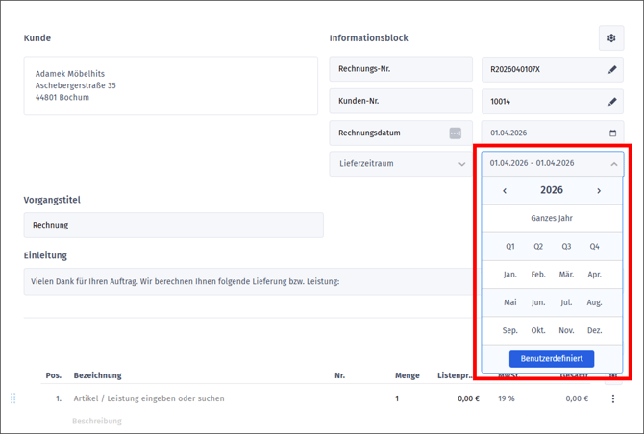The height and width of the screenshot is (434, 644).
Task: Click the Benutzerdefiniert button
Action: pos(552,358)
